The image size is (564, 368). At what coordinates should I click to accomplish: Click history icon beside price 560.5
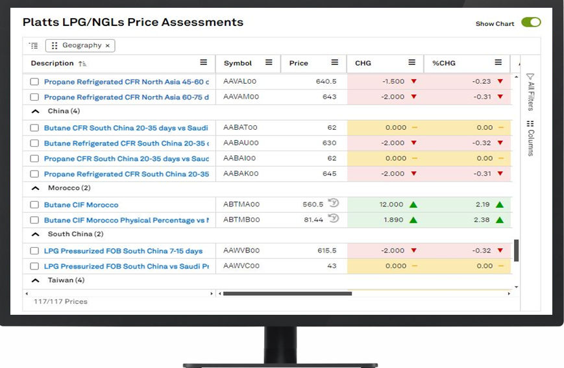(334, 203)
